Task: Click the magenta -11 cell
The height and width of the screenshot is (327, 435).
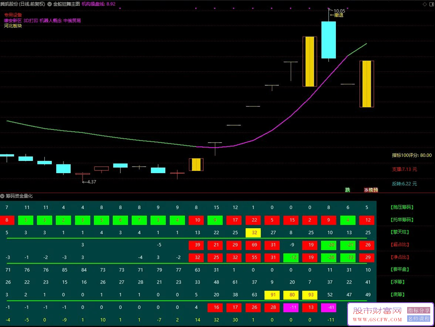Action: (x=291, y=307)
